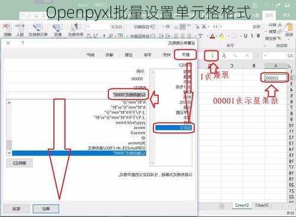Select the 自定义 (Custom) category item
This screenshot has width=296, height=217.
pyautogui.click(x=173, y=127)
